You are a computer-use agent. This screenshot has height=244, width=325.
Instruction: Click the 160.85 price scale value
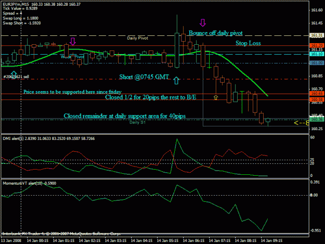point(317,76)
